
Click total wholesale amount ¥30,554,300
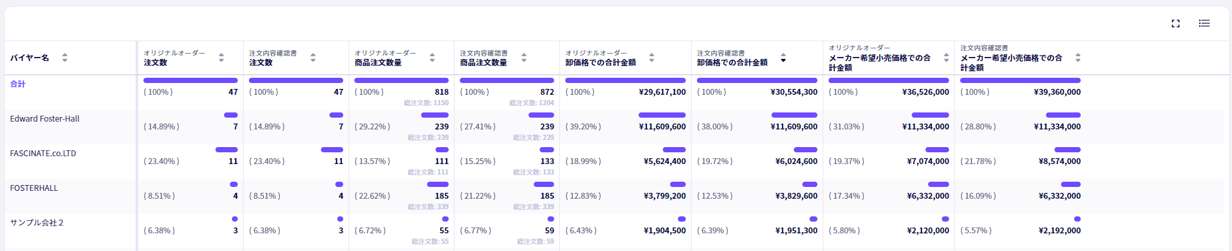[x=794, y=92]
